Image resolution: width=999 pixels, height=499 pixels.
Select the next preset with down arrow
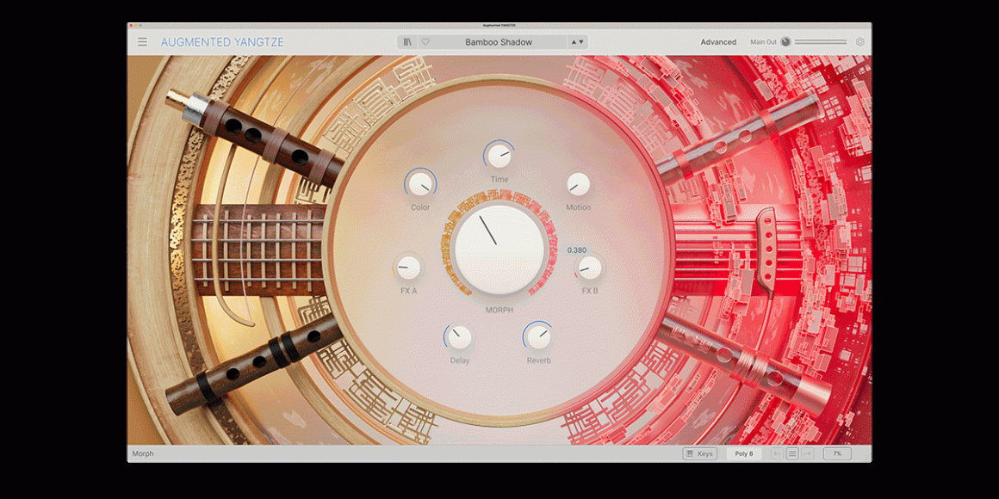[x=581, y=42]
